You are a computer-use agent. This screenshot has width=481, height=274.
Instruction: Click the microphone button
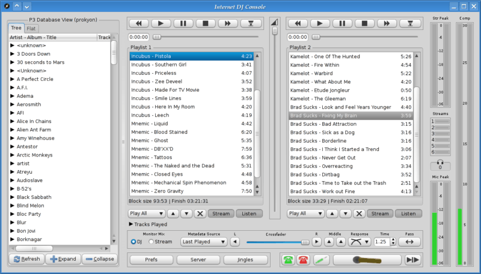click(366, 260)
